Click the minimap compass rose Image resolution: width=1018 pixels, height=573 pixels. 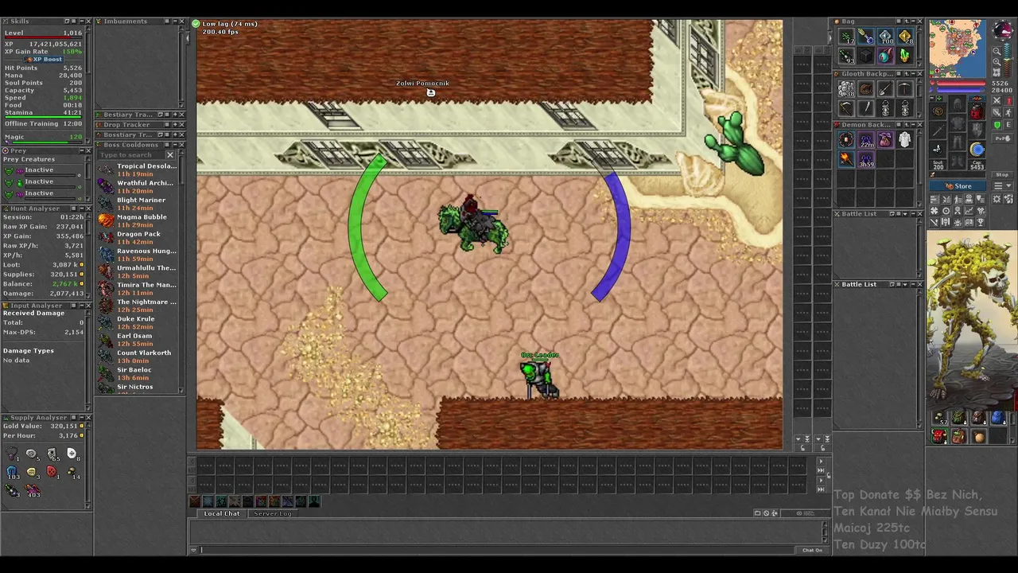point(1003,29)
